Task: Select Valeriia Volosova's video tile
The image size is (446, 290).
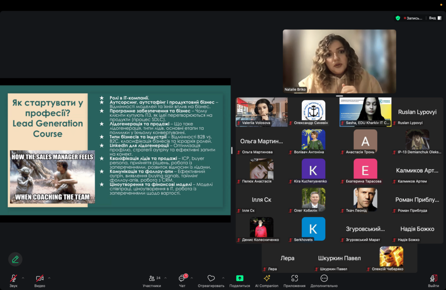Action: pyautogui.click(x=262, y=112)
